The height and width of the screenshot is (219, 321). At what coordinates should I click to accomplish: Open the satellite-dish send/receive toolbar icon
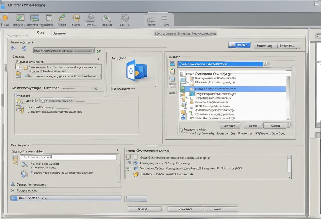tap(125, 19)
